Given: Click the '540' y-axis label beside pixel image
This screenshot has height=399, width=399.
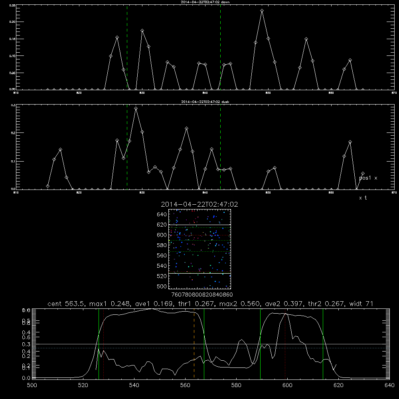Looking at the screenshot, I should click(162, 266).
